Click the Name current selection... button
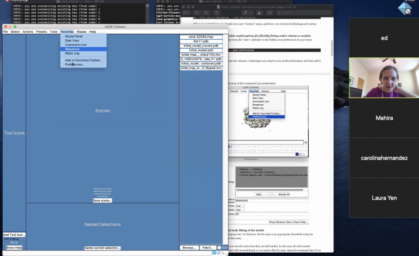This screenshot has height=256, width=419. tap(103, 248)
